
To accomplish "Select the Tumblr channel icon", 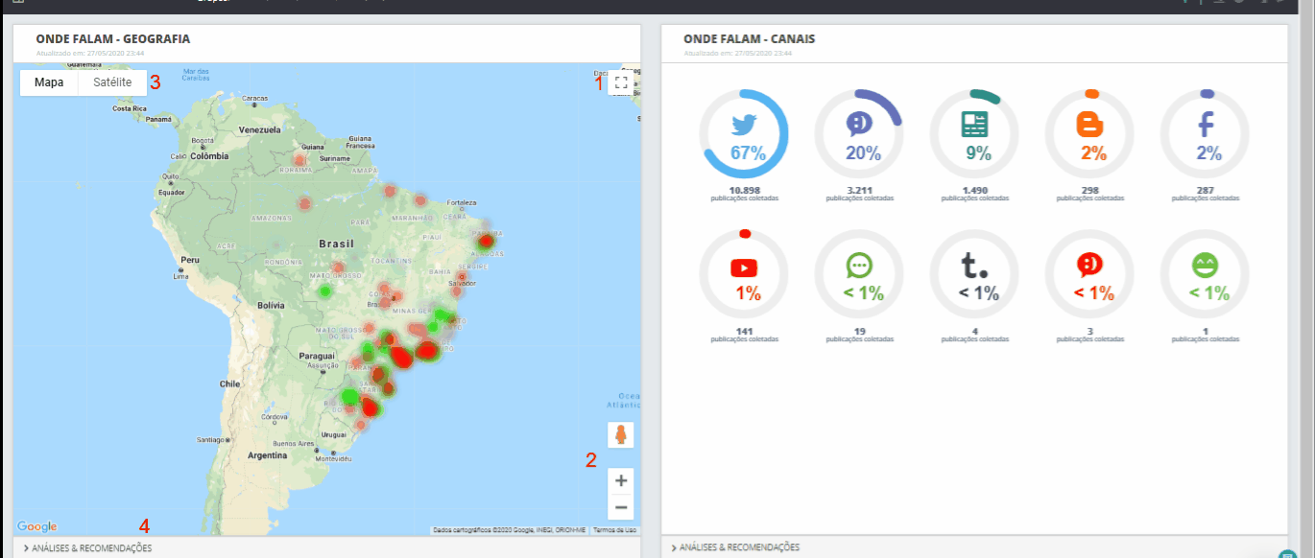I will (974, 266).
